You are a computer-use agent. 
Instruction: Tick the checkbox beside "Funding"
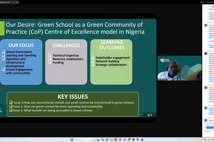point(49,62)
